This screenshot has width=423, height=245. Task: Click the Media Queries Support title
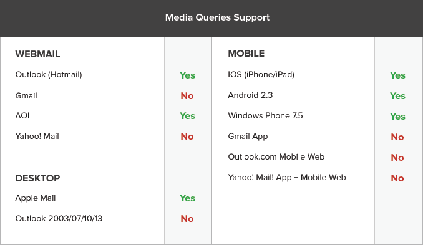[217, 17]
